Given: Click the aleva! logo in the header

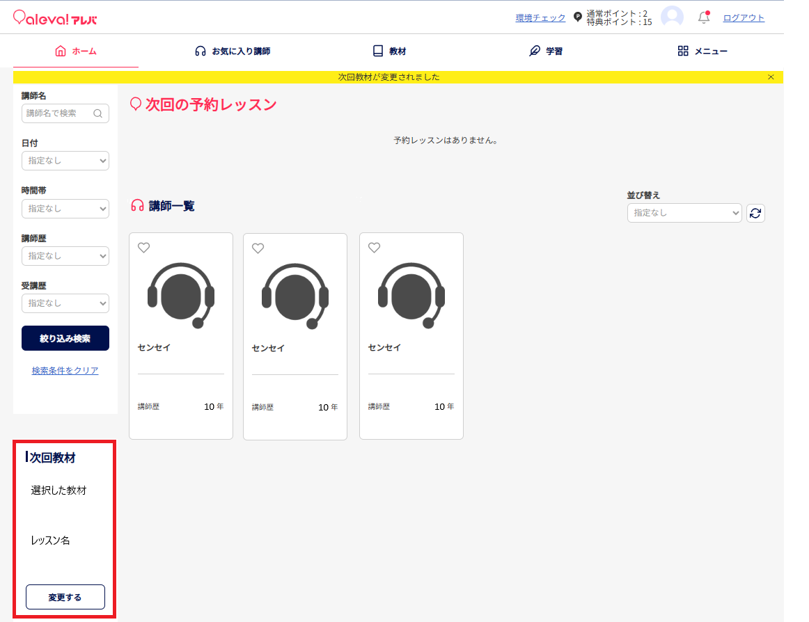Looking at the screenshot, I should [55, 18].
